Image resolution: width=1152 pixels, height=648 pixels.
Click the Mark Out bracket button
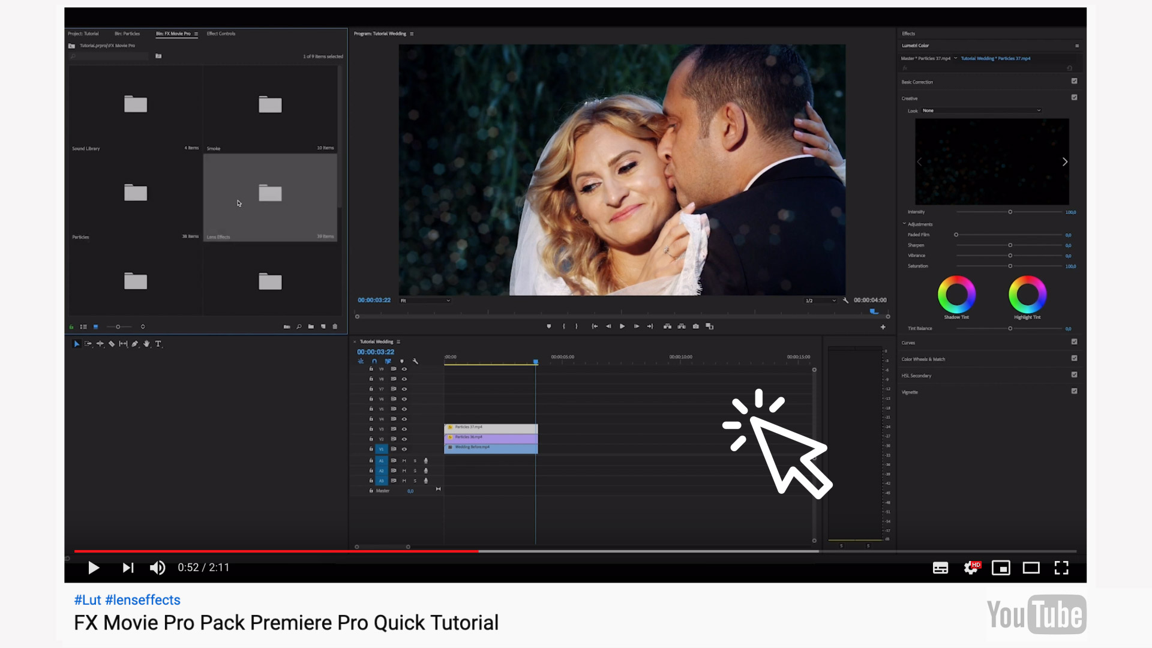coord(577,326)
